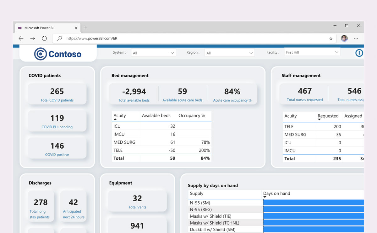Select MED SURG row in Staff management
The height and width of the screenshot is (233, 377).
point(323,135)
